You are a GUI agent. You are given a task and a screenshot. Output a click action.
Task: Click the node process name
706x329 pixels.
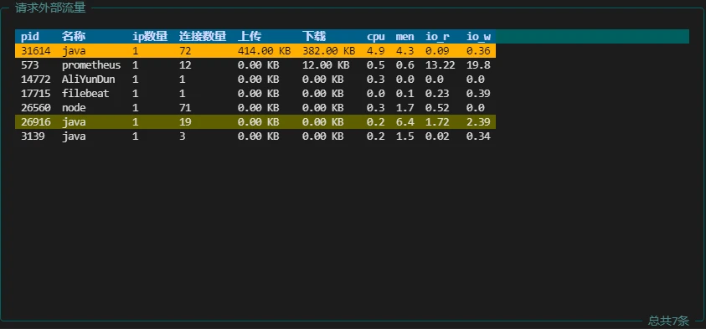coord(74,108)
